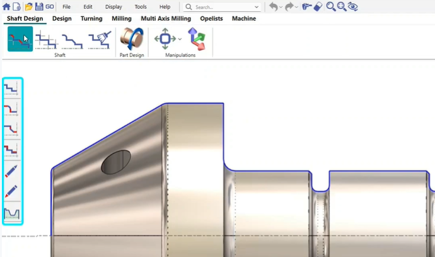Expand the Redo history dropdown
Screen dimensions: 435x257
[296, 7]
